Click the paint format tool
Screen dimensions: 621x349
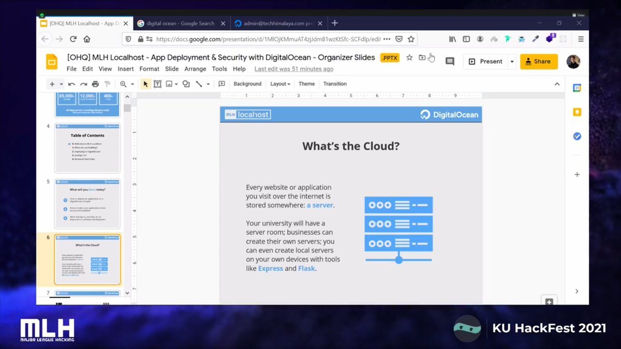click(108, 84)
